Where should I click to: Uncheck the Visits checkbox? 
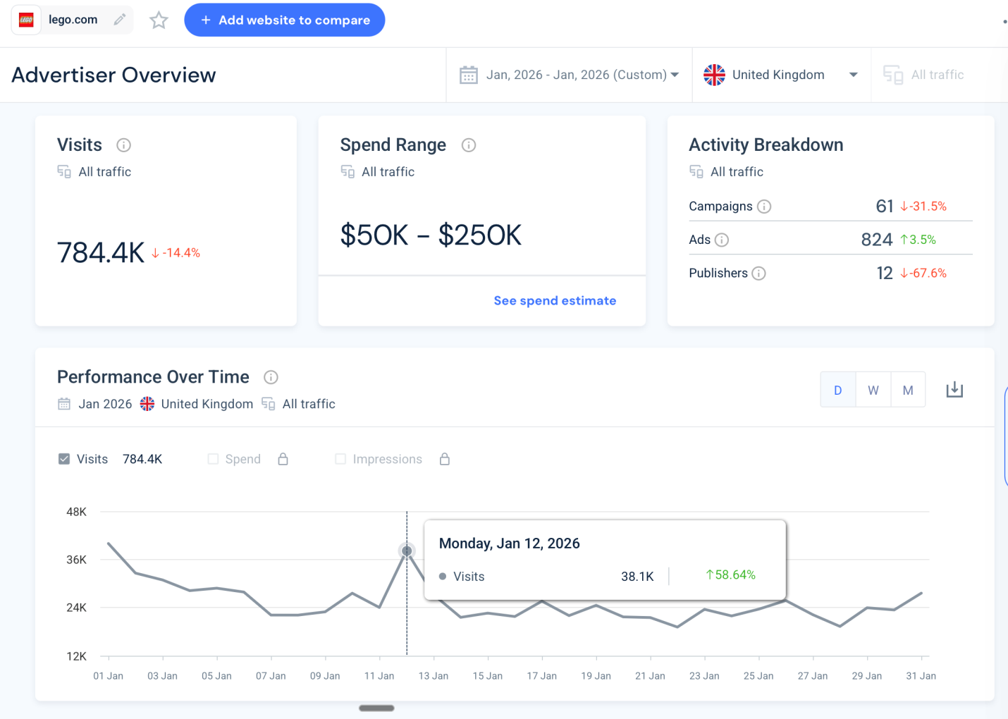click(x=64, y=459)
